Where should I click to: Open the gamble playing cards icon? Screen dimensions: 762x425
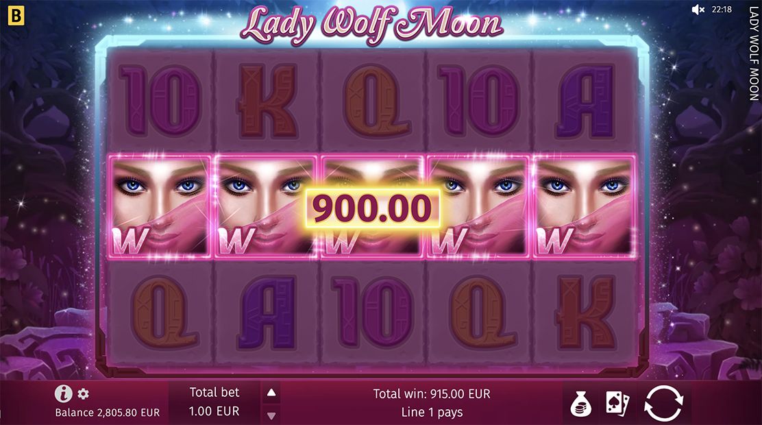617,404
